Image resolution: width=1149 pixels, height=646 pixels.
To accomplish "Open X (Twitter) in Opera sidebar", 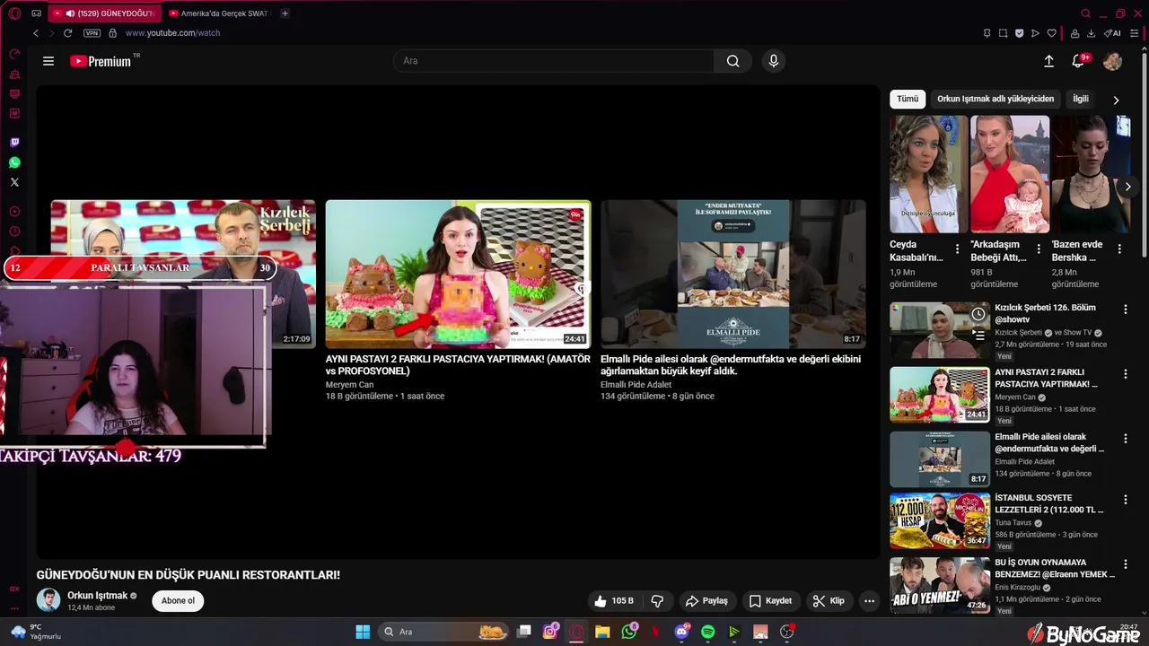I will coord(14,182).
